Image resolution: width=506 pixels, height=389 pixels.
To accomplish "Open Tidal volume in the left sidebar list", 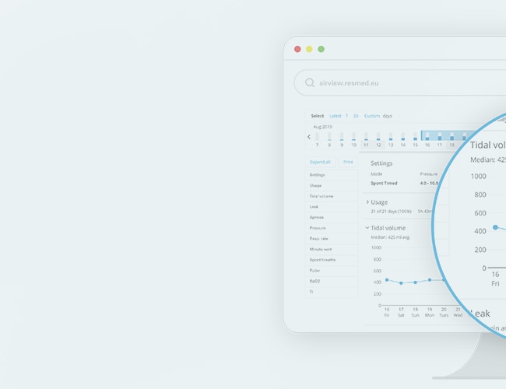I will coord(332,196).
